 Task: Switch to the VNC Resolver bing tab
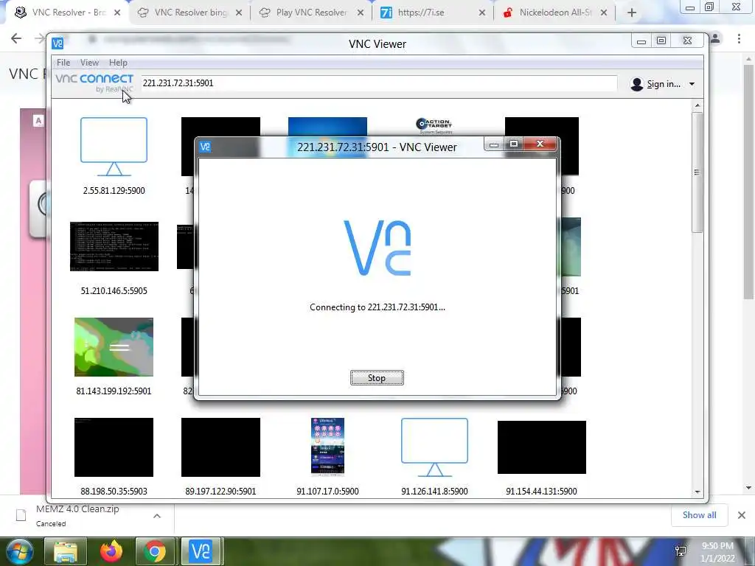pyautogui.click(x=189, y=13)
